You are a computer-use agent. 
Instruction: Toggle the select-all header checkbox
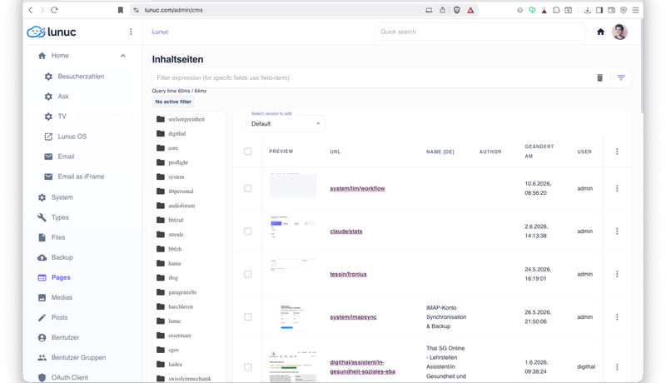[x=248, y=152]
